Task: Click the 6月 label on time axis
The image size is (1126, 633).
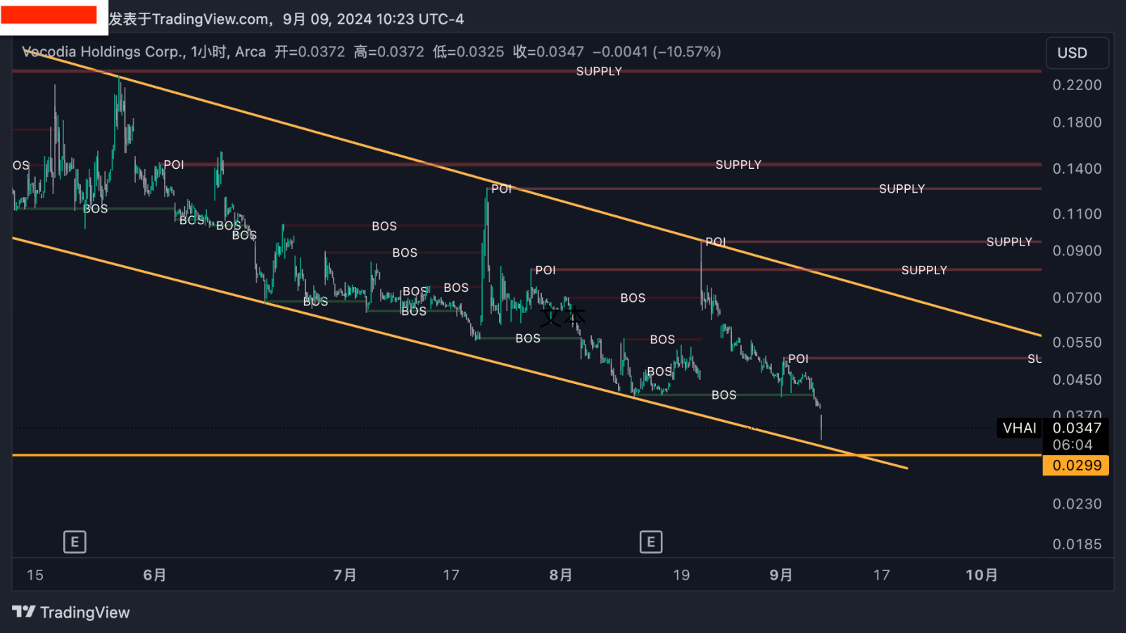Action: pyautogui.click(x=155, y=575)
